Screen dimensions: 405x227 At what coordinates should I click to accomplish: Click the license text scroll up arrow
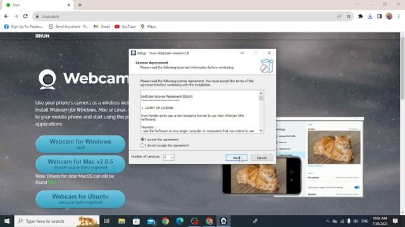tap(261, 93)
